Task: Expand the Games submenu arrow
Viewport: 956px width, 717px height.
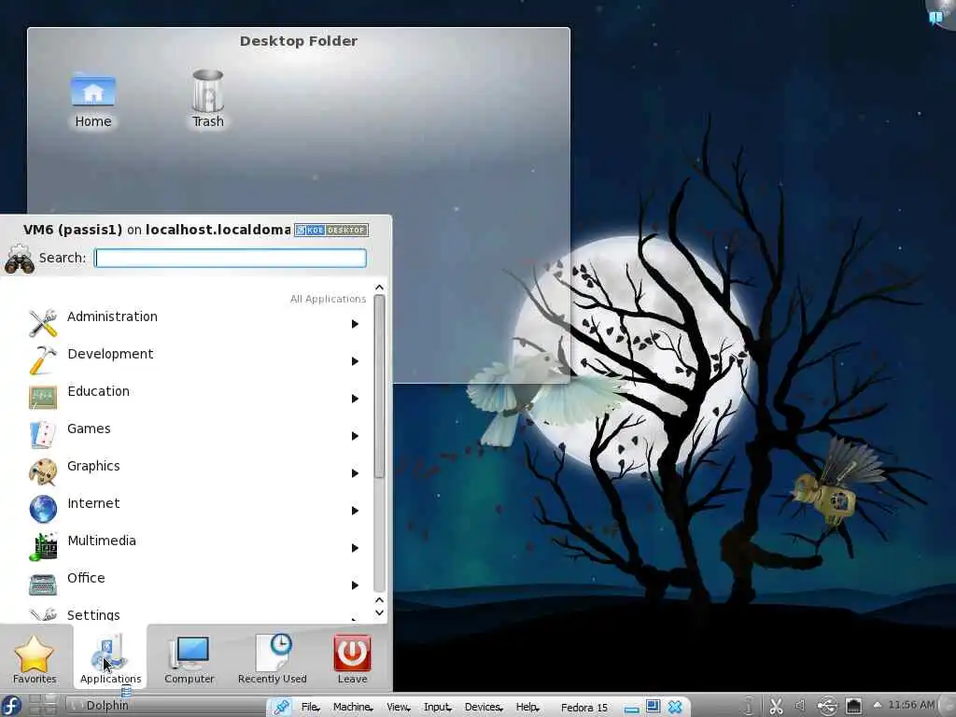Action: click(x=355, y=436)
